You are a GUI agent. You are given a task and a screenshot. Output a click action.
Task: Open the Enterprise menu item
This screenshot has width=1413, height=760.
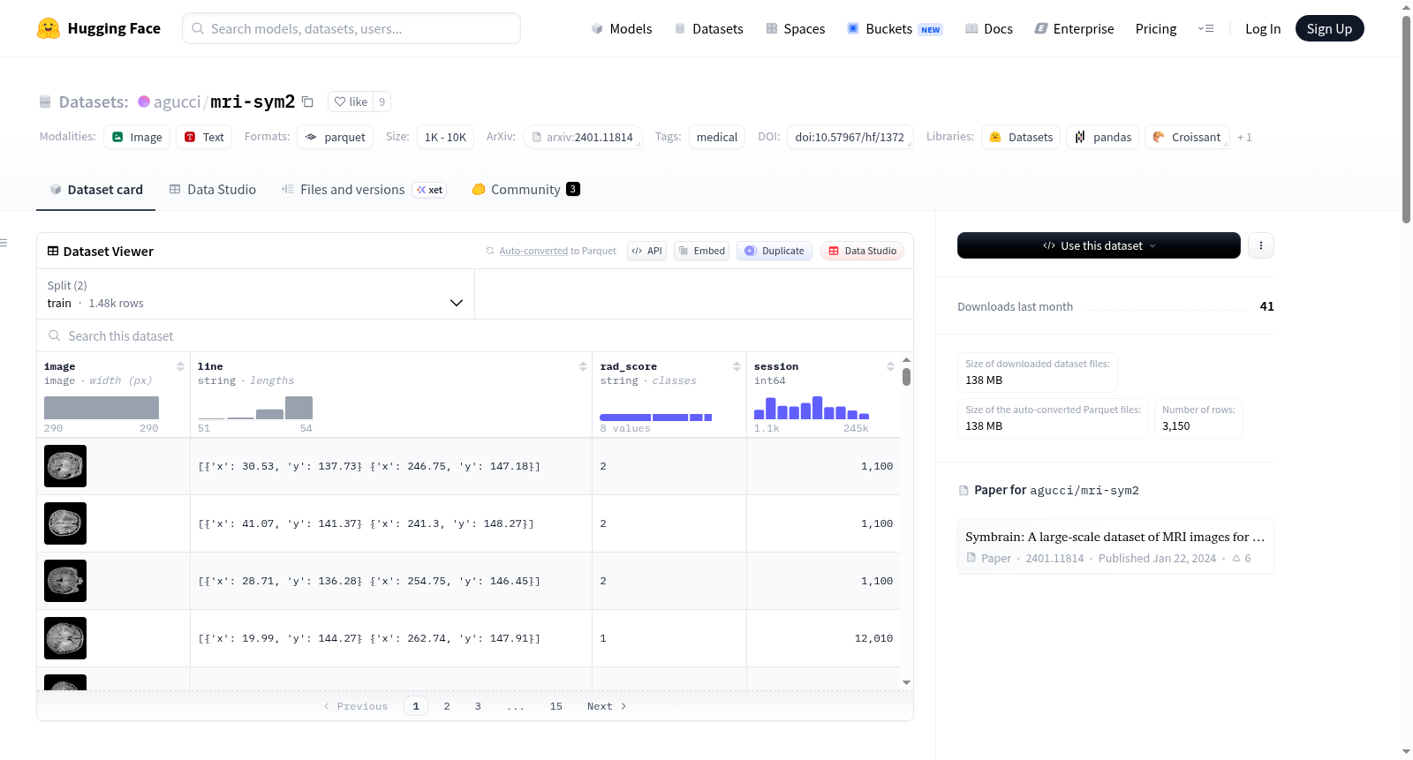click(1074, 28)
